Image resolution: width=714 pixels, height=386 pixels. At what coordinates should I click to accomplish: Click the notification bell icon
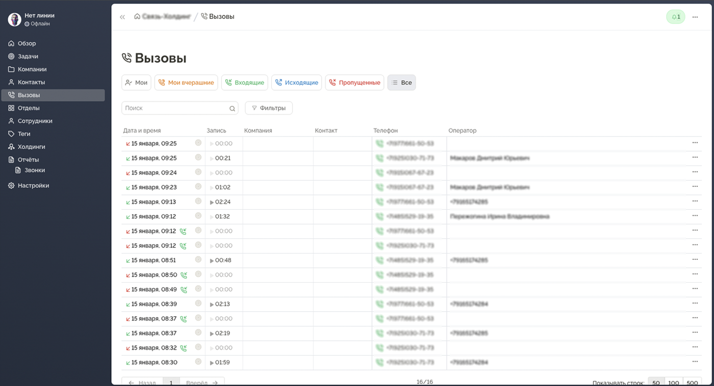[x=675, y=17]
